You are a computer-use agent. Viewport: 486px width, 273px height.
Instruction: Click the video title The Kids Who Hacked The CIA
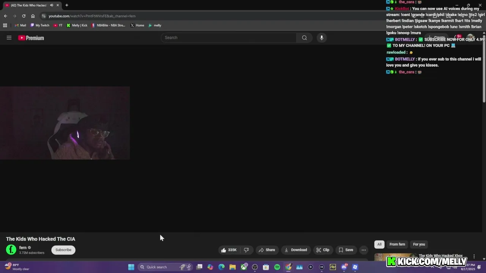(41, 239)
